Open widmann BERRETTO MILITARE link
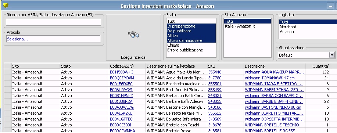This screenshot has height=133, width=337. pos(274,113)
